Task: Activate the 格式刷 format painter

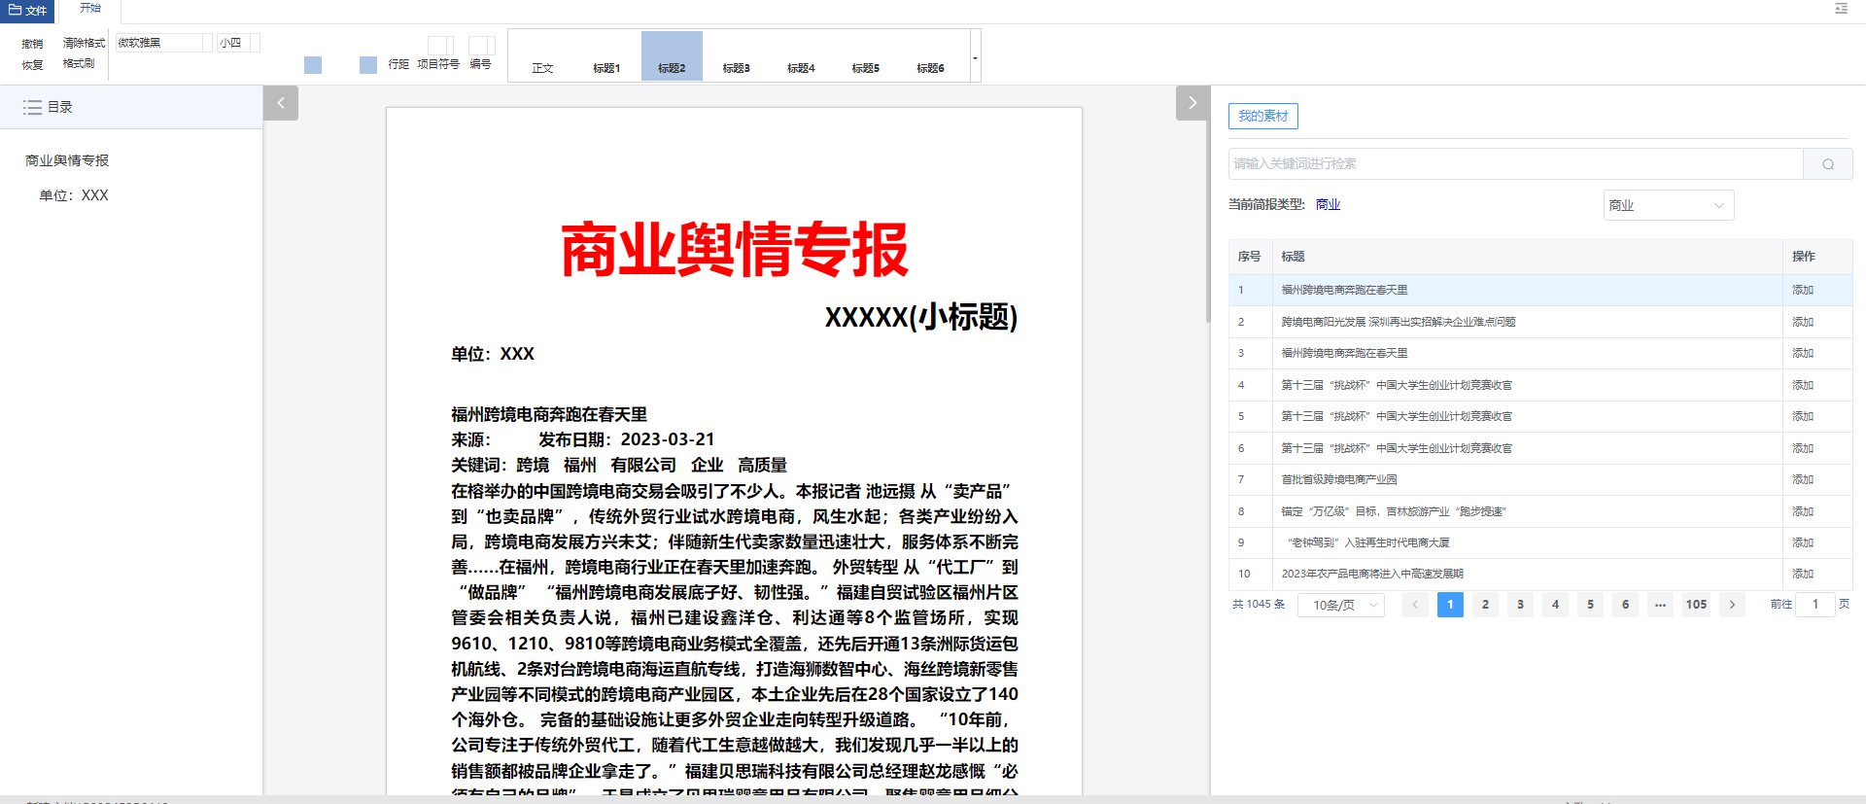Action: click(79, 63)
